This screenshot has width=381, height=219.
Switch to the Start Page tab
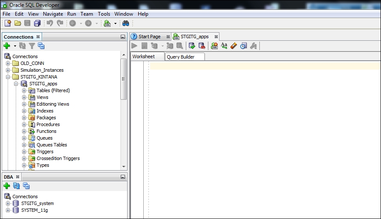point(149,36)
